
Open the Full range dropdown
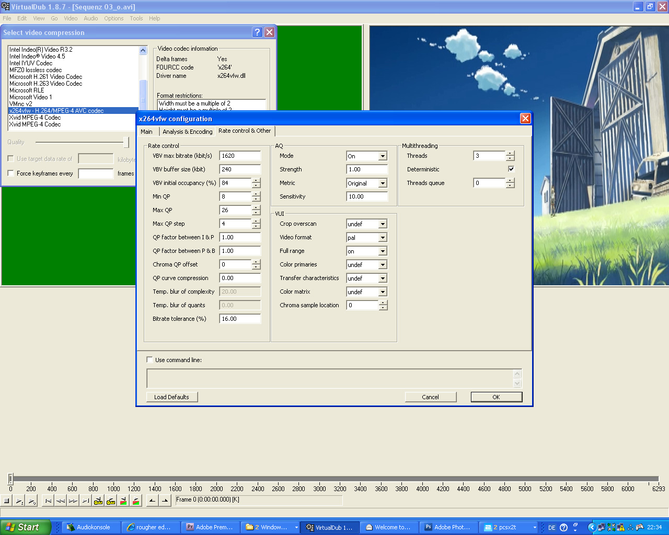point(383,251)
